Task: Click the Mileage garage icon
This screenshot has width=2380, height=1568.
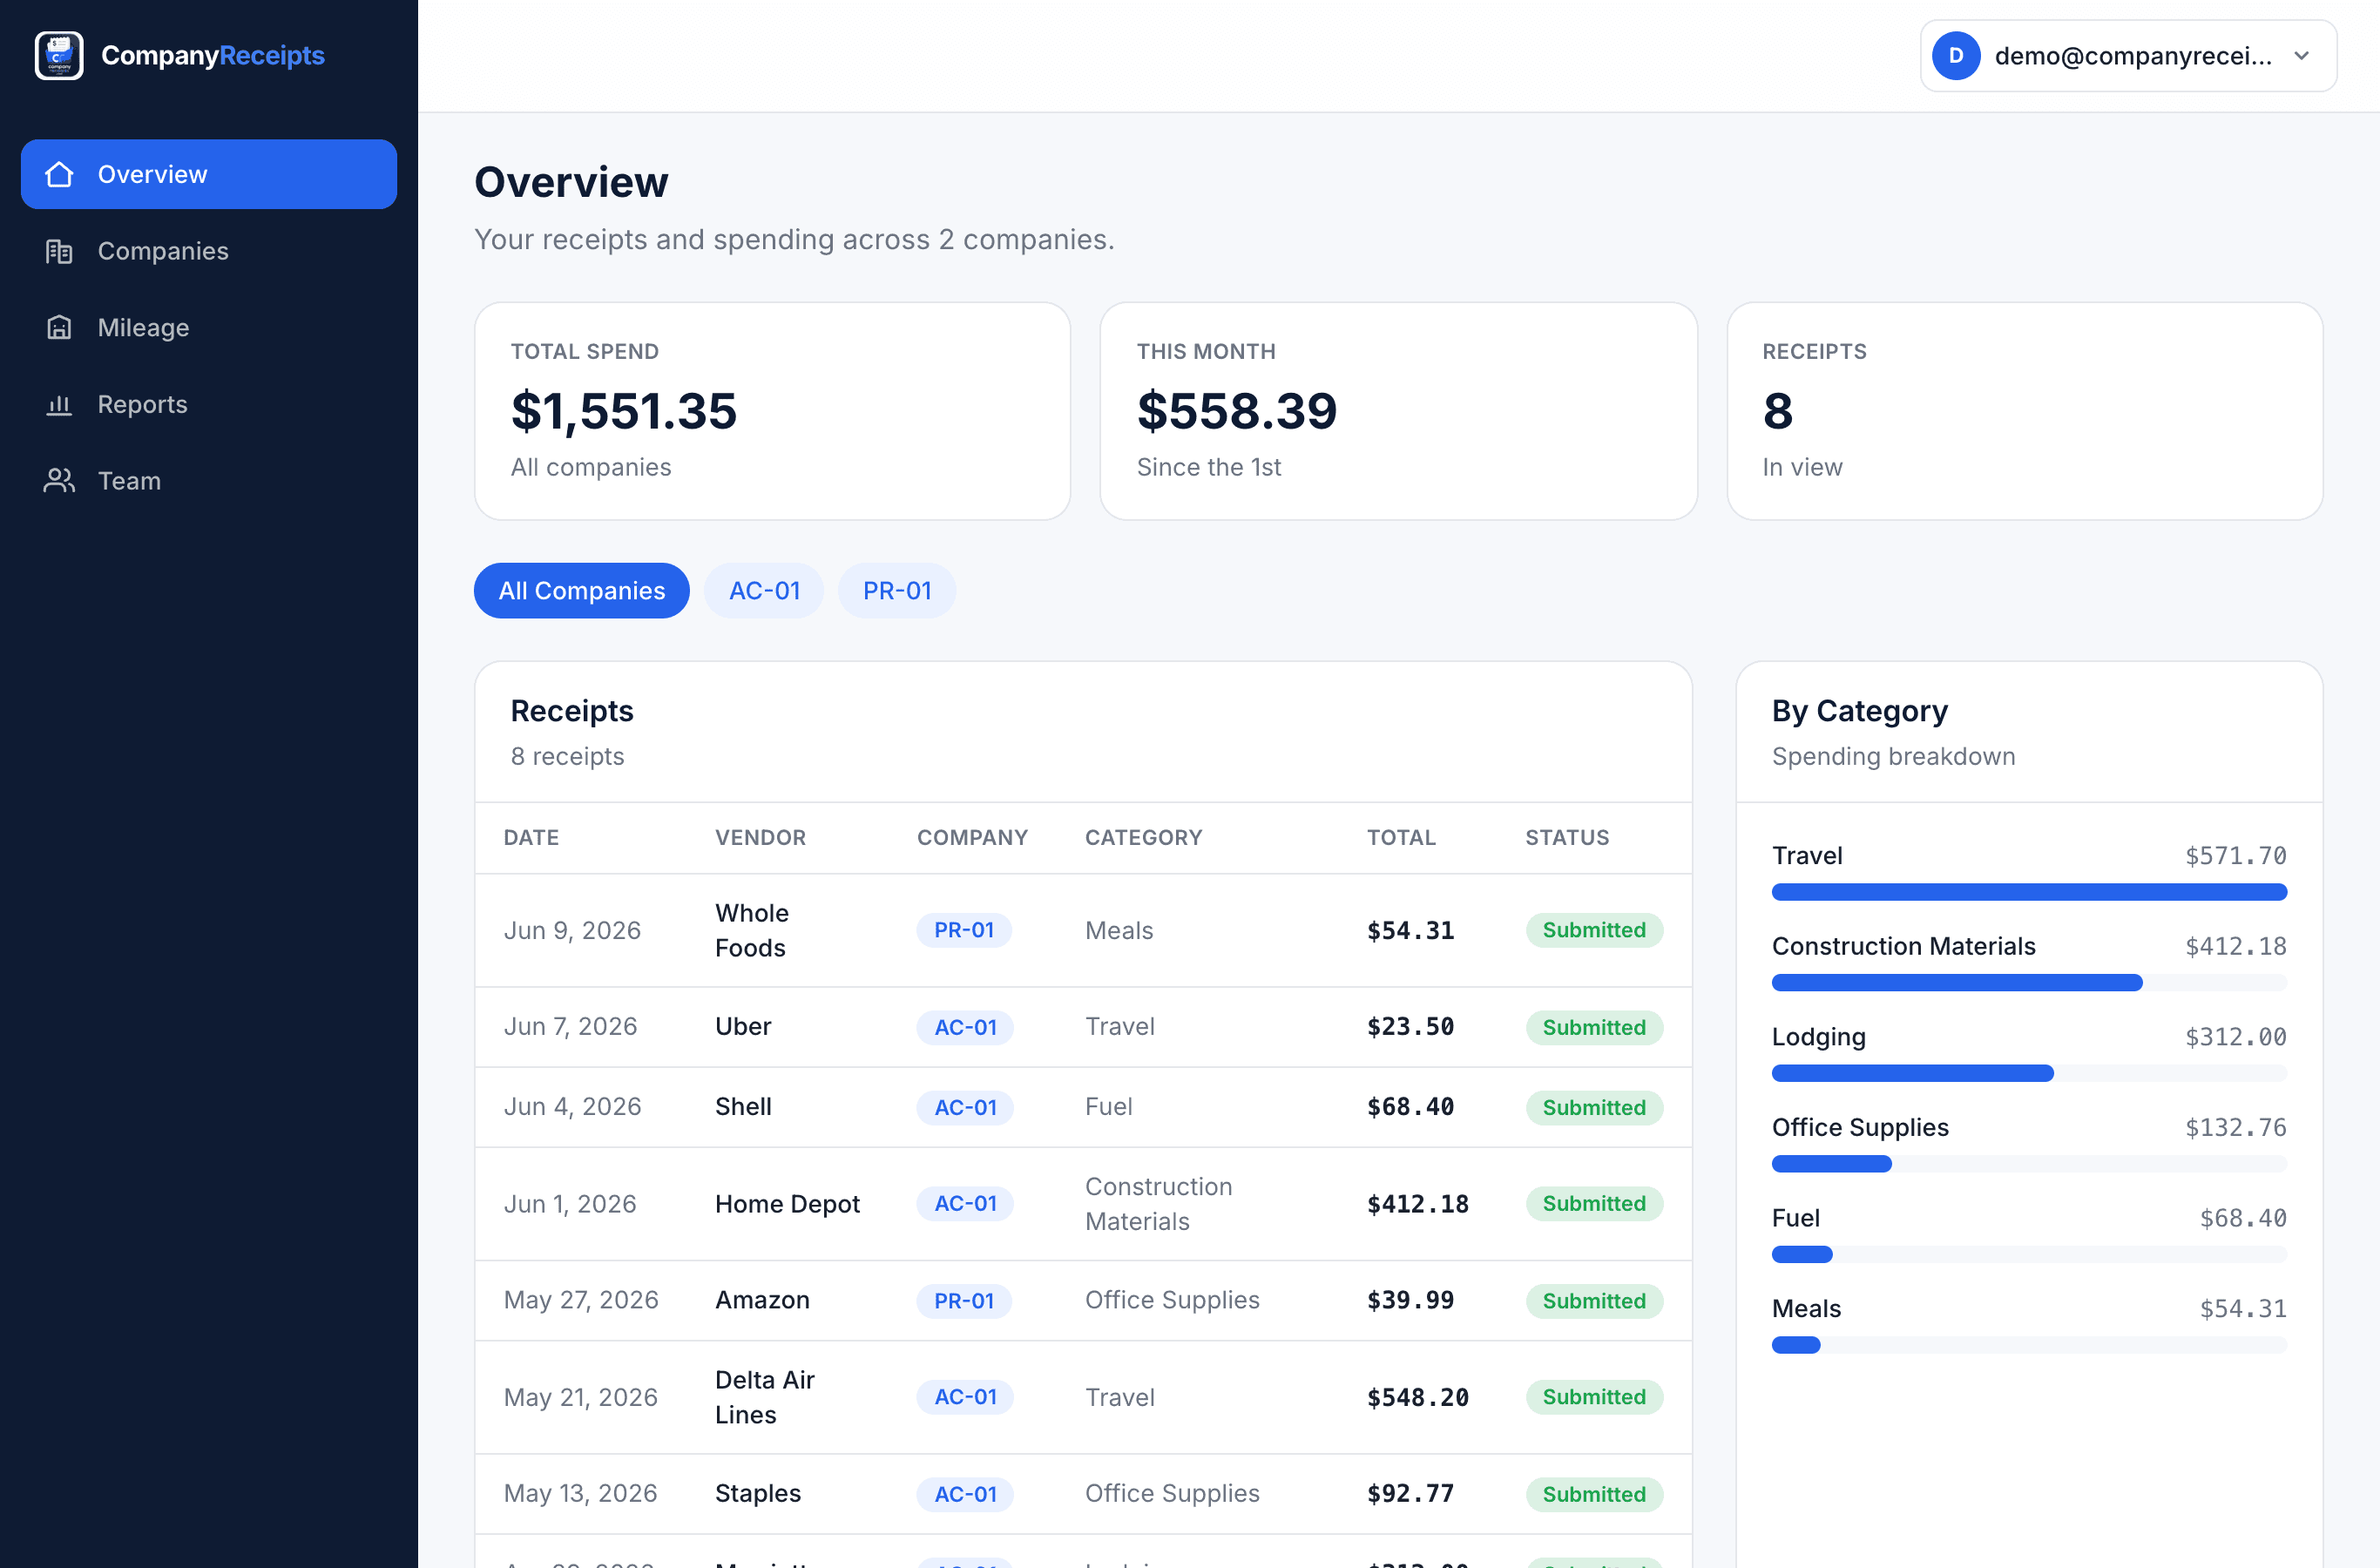Action: [x=59, y=327]
